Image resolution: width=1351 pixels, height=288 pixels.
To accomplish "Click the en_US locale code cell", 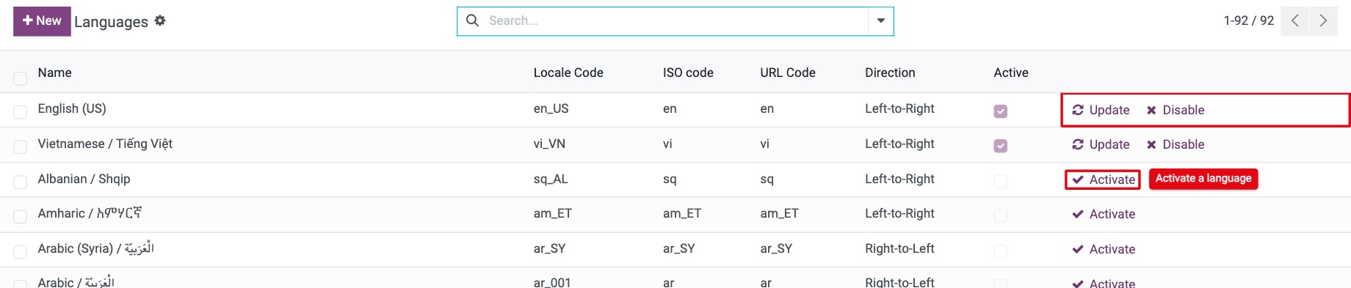I will tap(551, 108).
